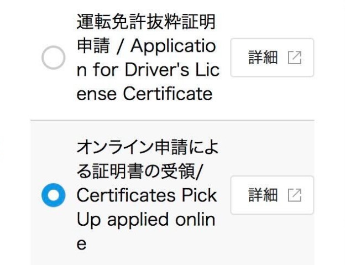Viewport: 345px width, 265px height.
Task: Open 詳細 for Driver's License Certificate
Action: pyautogui.click(x=272, y=58)
